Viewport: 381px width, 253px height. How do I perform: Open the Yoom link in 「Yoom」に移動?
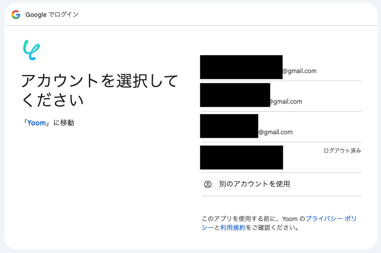tap(36, 123)
